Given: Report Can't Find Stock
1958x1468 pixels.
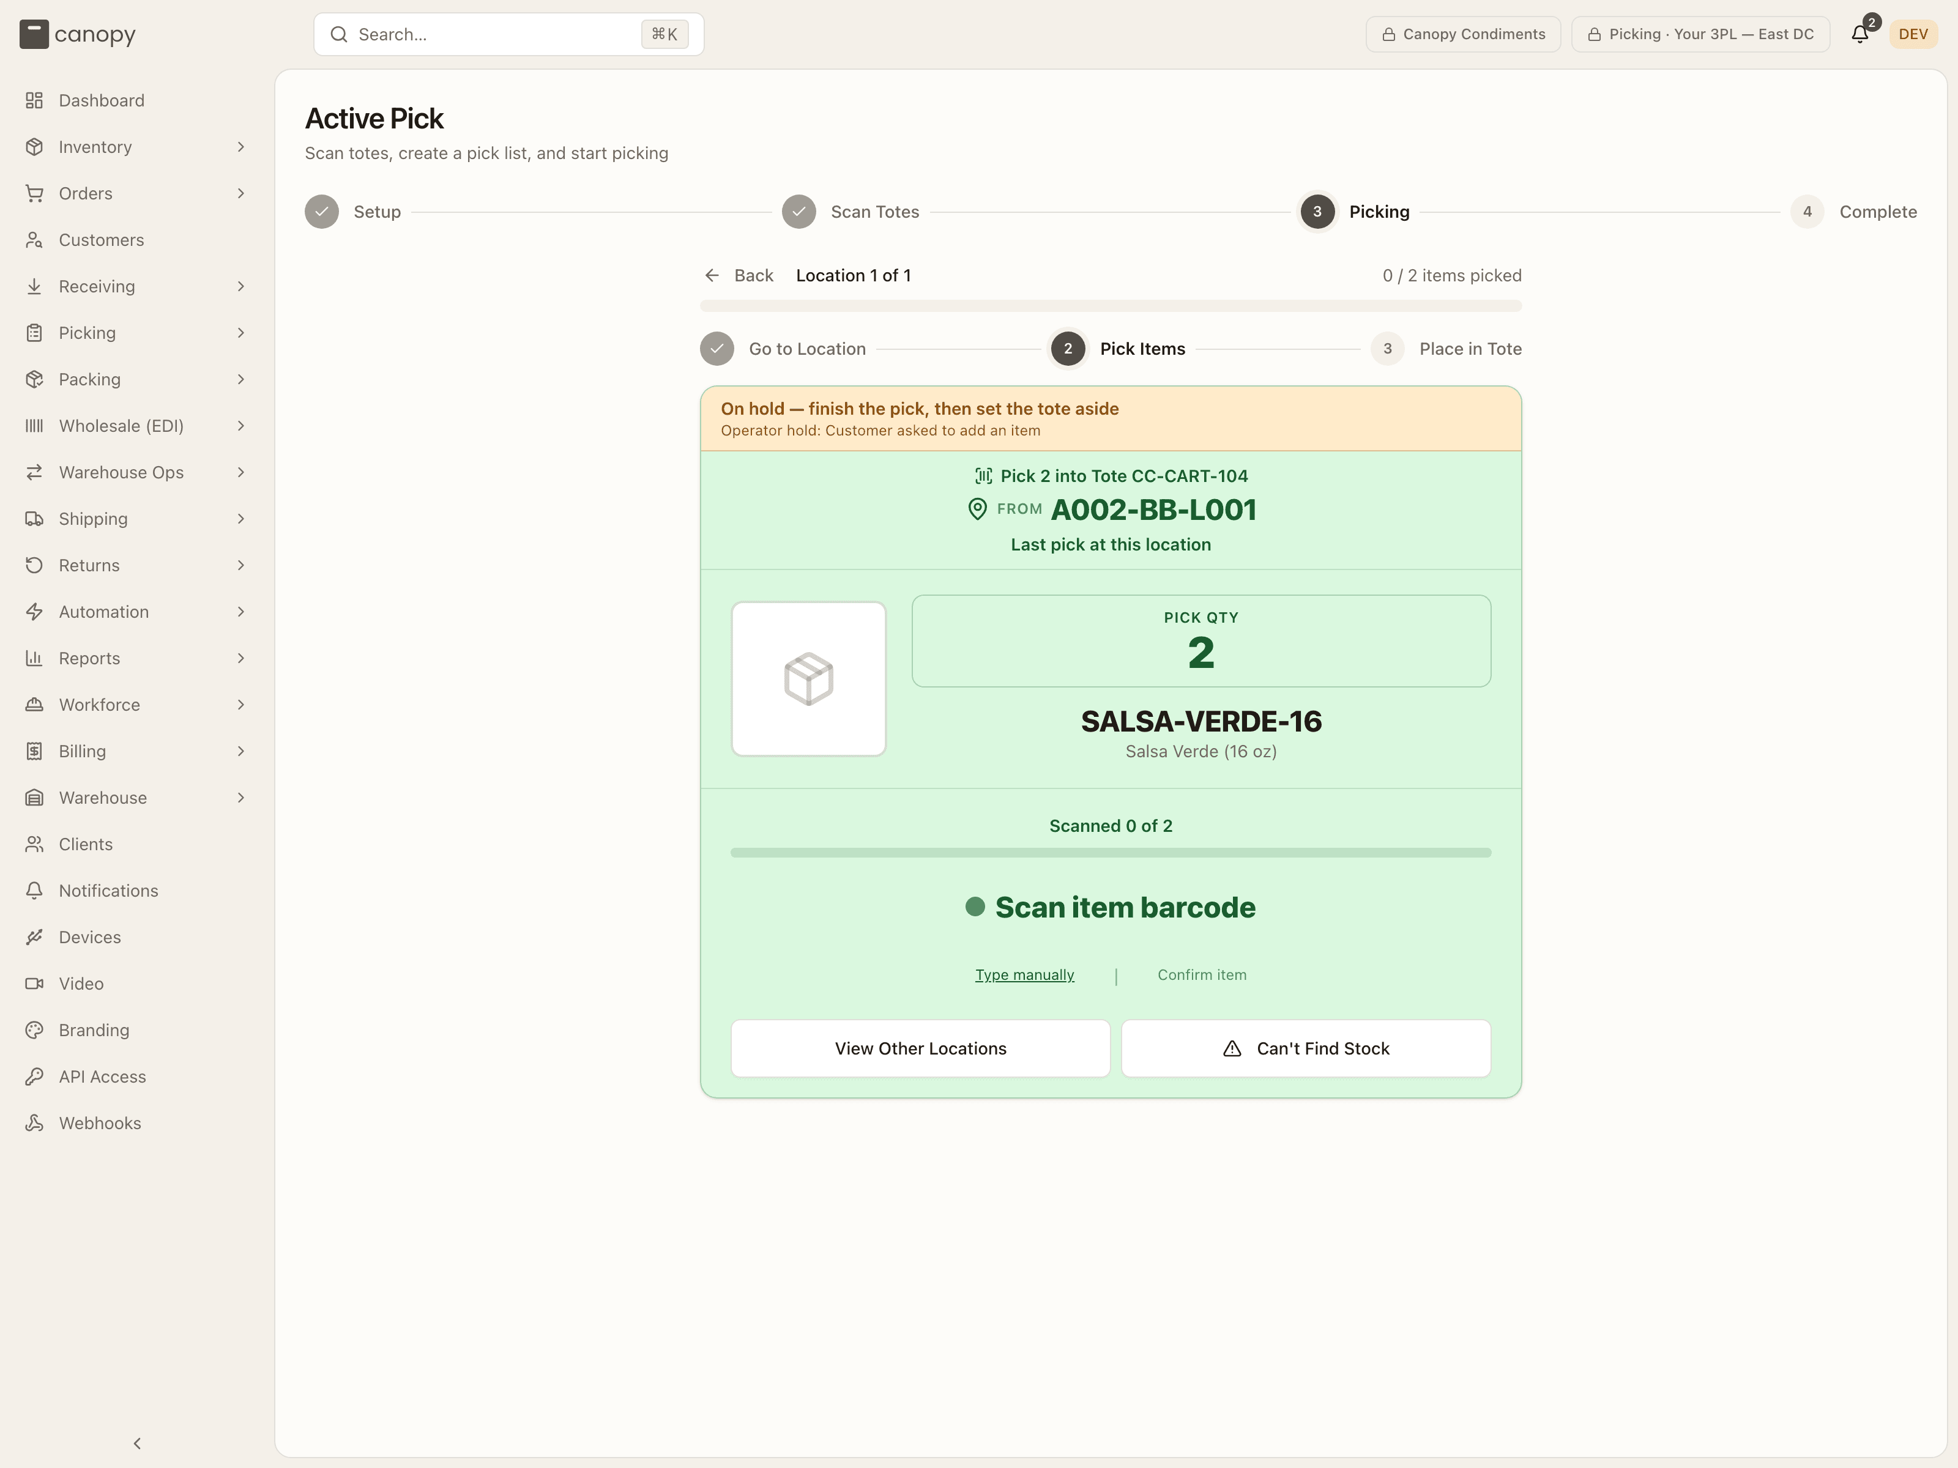Looking at the screenshot, I should coord(1306,1048).
